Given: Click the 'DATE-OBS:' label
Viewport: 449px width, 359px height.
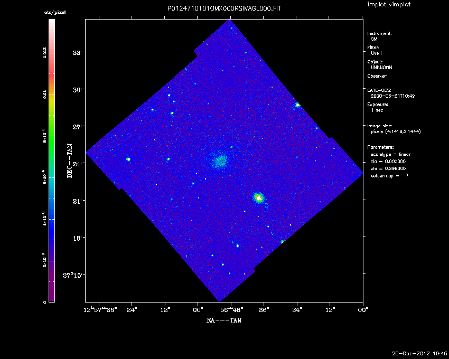Looking at the screenshot, I should pyautogui.click(x=379, y=90).
